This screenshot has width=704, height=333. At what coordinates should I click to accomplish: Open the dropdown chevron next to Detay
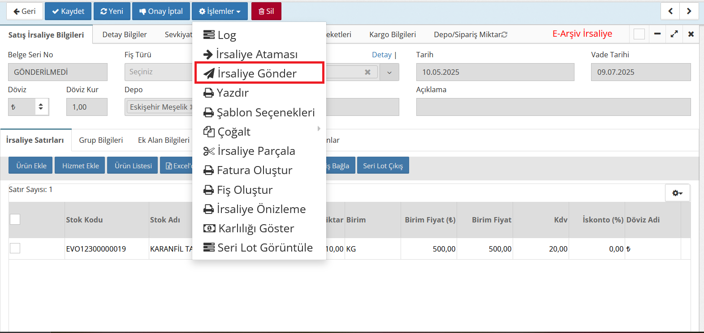[389, 73]
